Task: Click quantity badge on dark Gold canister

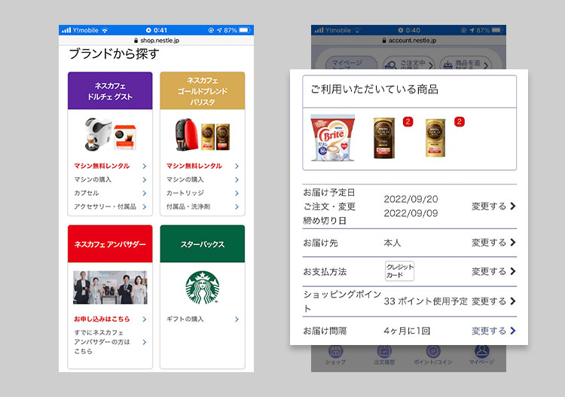Action: [x=408, y=122]
